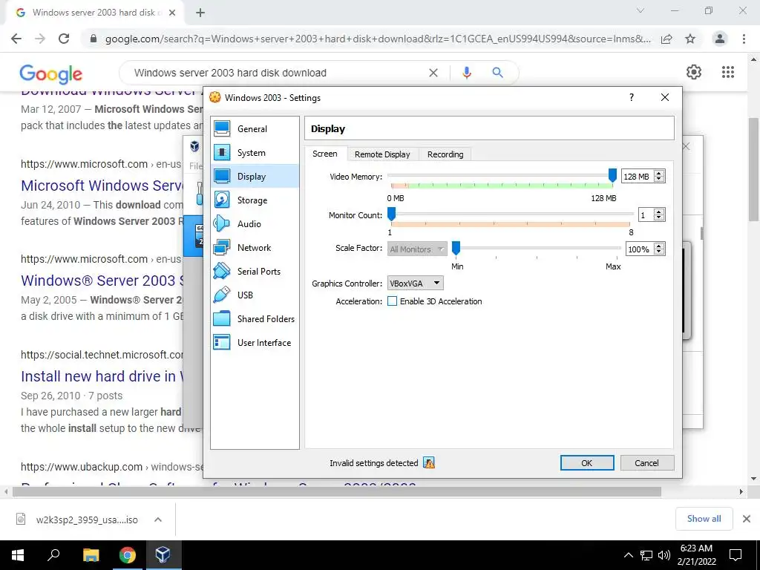760x570 pixels.
Task: Open the Google apps grid
Action: (x=728, y=72)
